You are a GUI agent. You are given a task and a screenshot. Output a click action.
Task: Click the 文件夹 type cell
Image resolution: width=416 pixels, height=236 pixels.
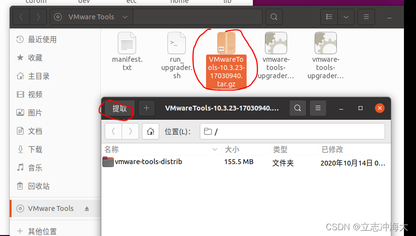tap(283, 163)
